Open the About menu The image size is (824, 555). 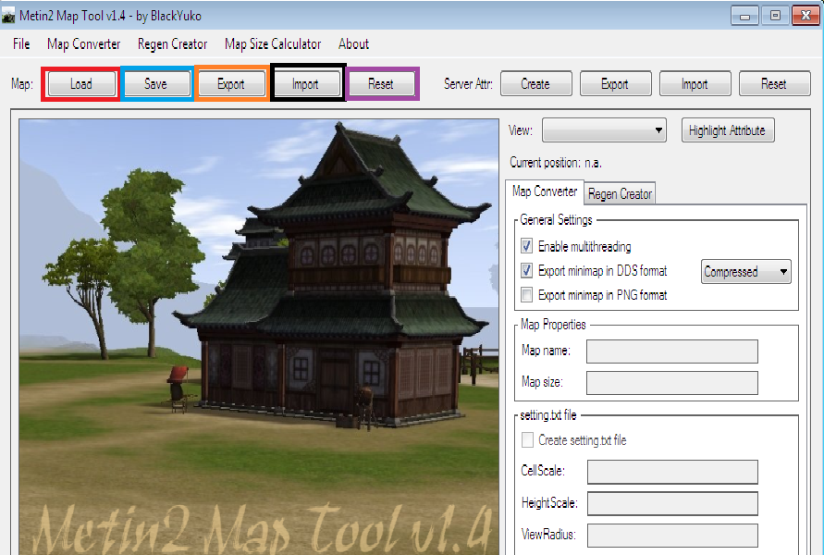pos(353,44)
